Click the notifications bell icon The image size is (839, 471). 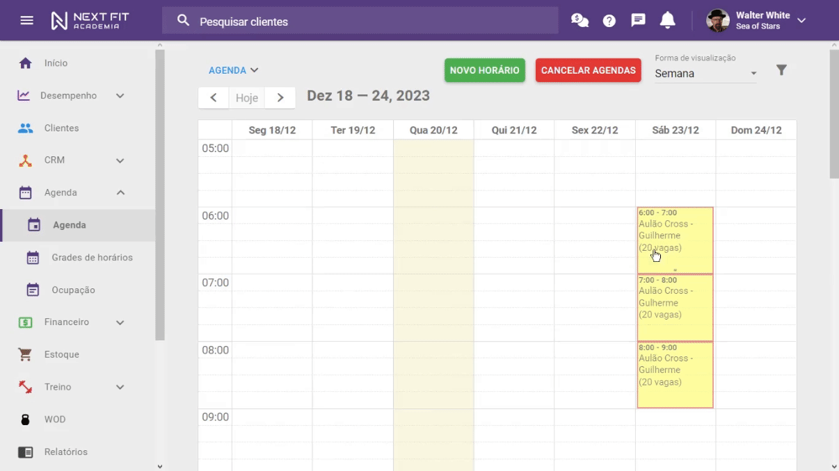667,20
